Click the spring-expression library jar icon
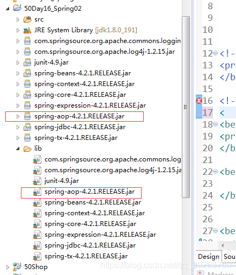This screenshot has width=236, height=275. point(27,105)
